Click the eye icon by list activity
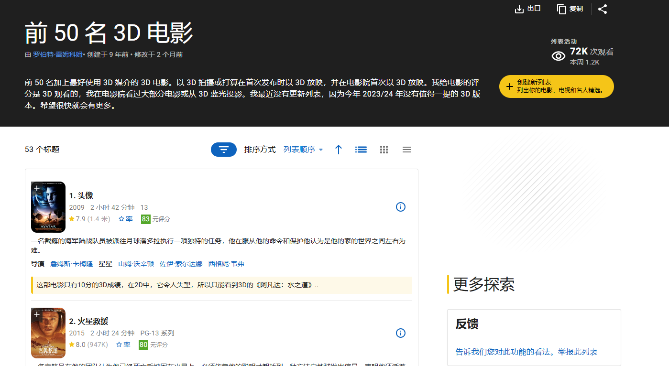This screenshot has width=669, height=366. pos(559,56)
